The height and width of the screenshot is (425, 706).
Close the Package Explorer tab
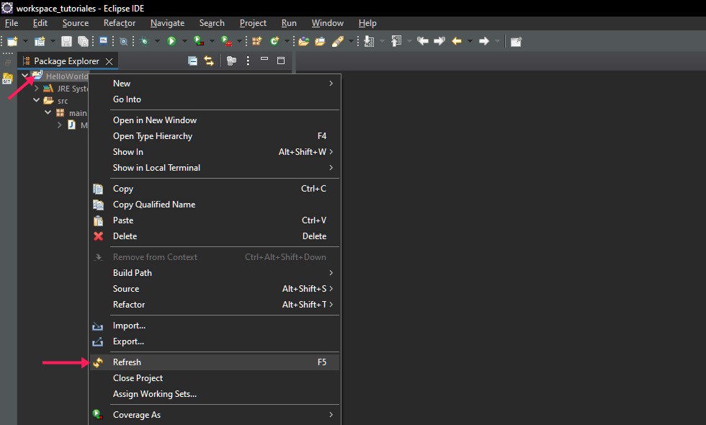[x=109, y=61]
